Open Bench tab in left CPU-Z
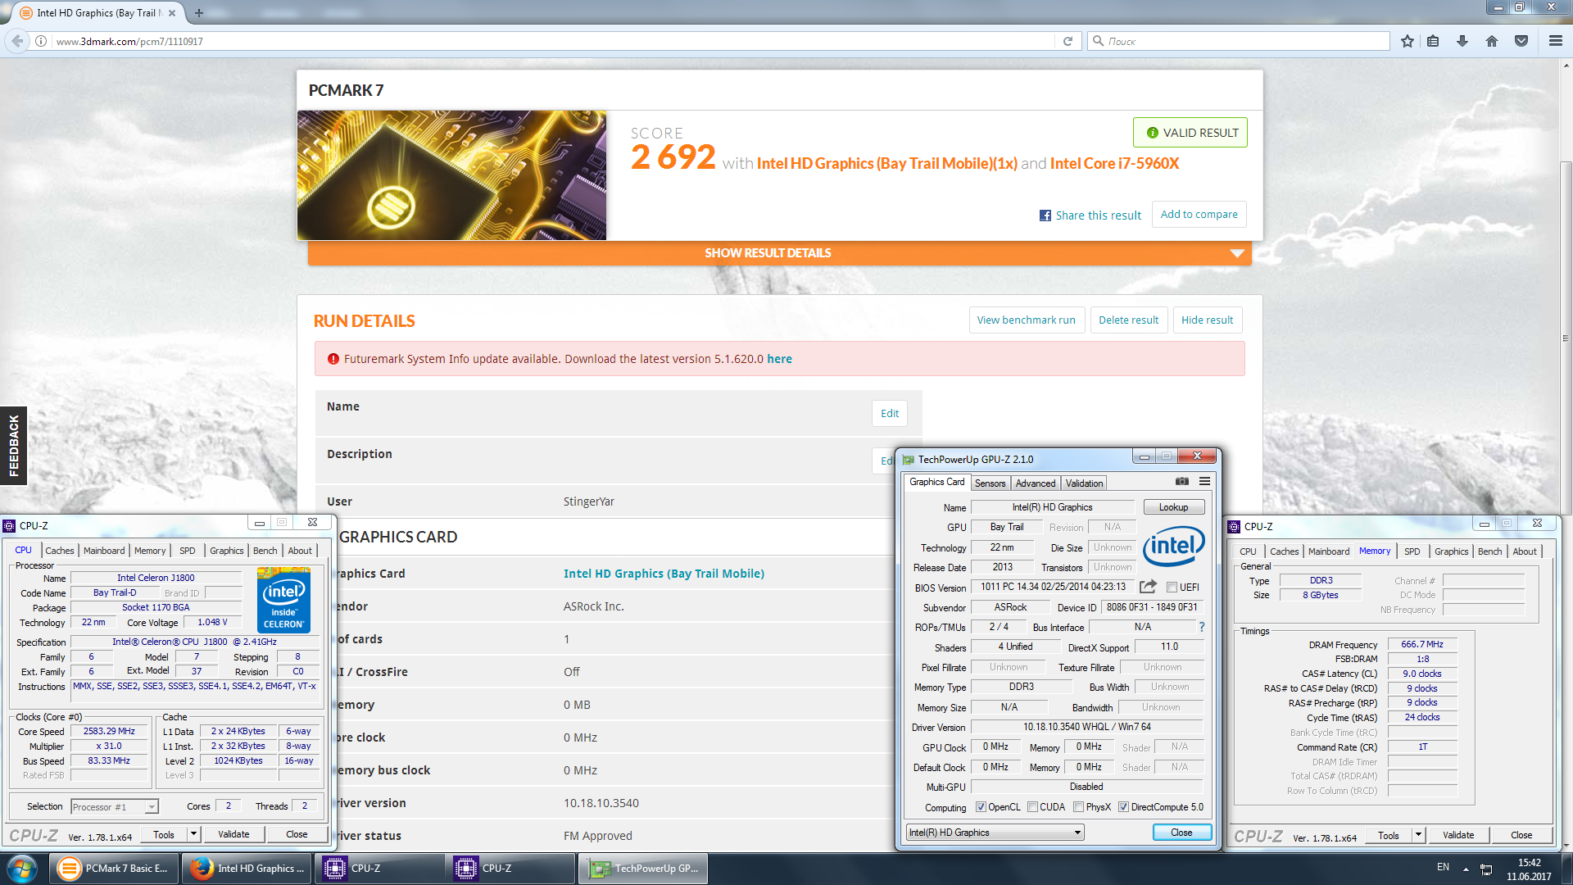 [x=265, y=551]
